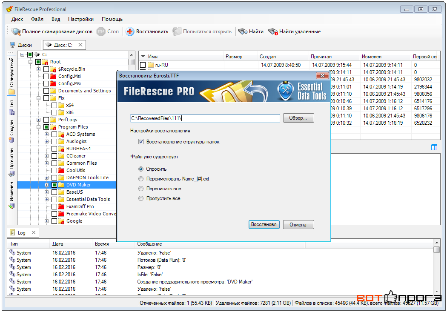Click Найти удаленные toolbar icon

273,31
